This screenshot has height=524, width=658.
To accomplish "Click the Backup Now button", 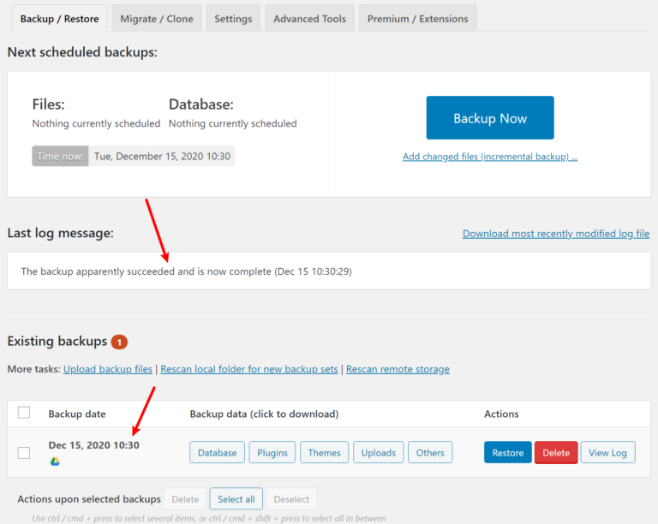I will pyautogui.click(x=490, y=118).
